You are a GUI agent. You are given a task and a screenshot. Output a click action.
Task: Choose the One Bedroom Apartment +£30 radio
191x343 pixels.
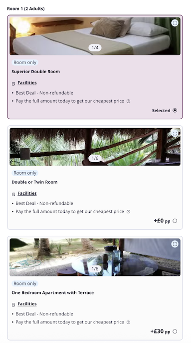[x=175, y=331]
